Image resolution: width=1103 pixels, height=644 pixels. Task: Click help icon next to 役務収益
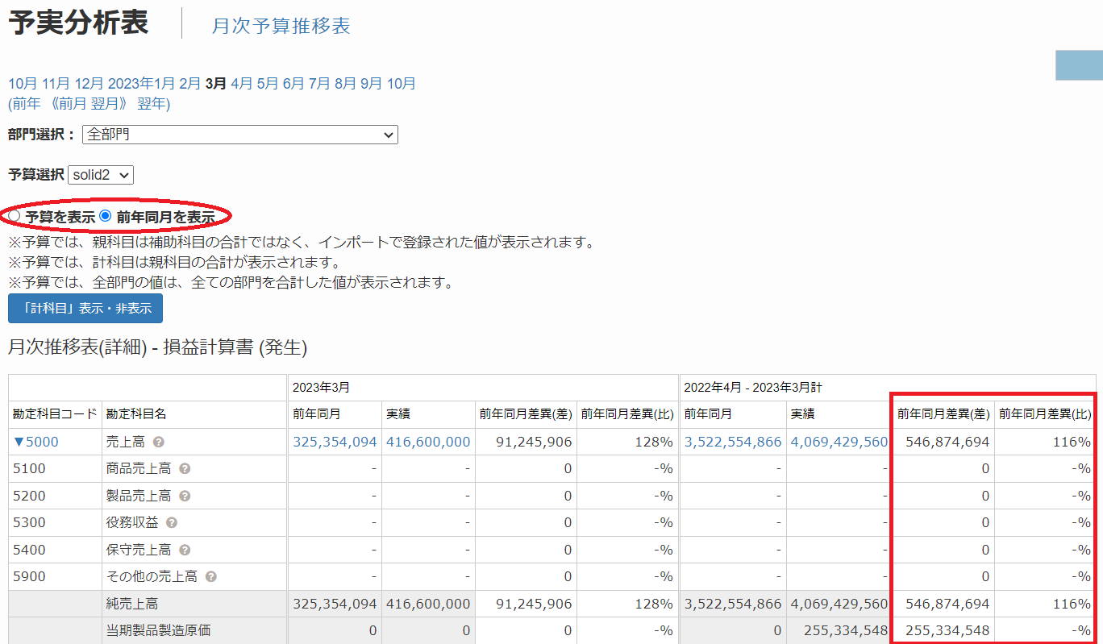(172, 523)
